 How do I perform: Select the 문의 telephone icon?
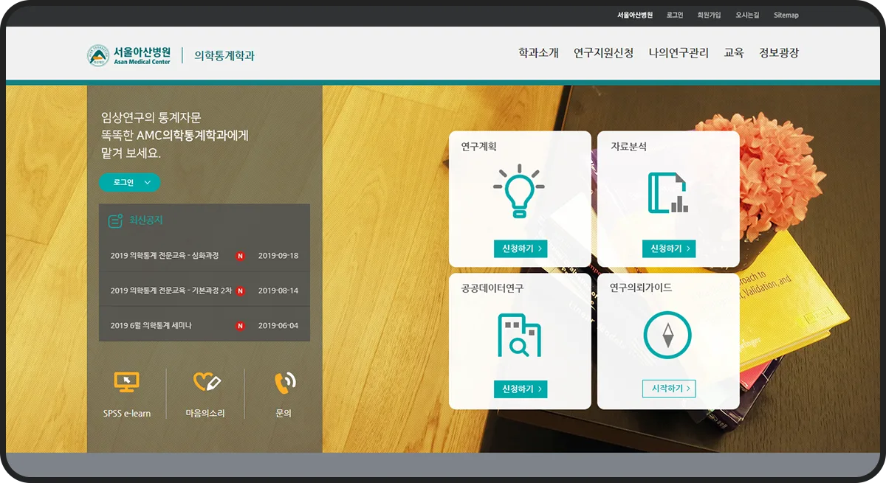[283, 381]
